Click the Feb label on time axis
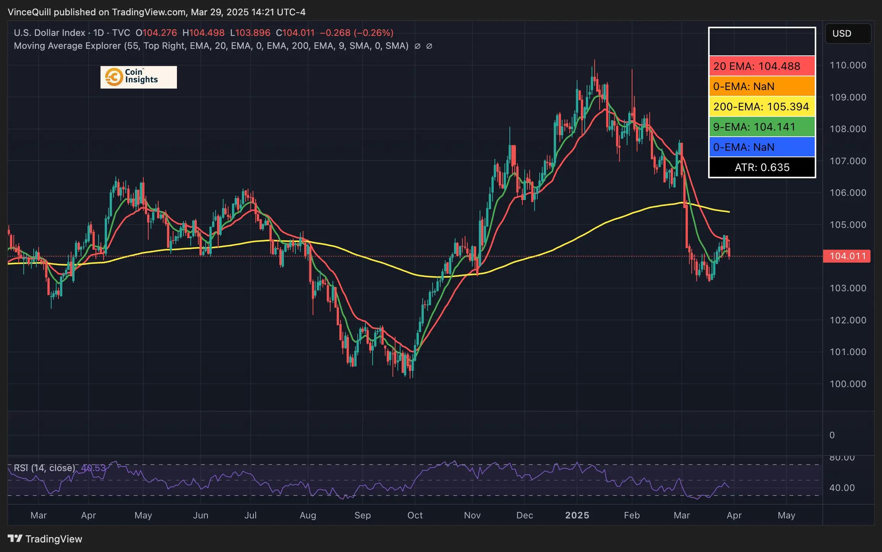Viewport: 882px width, 552px height. pos(632,515)
